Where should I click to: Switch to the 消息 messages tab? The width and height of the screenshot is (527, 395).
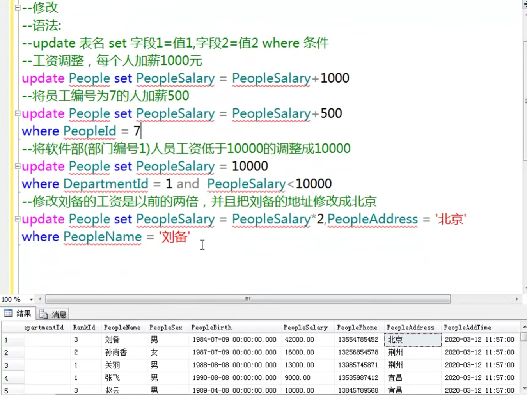tap(53, 314)
